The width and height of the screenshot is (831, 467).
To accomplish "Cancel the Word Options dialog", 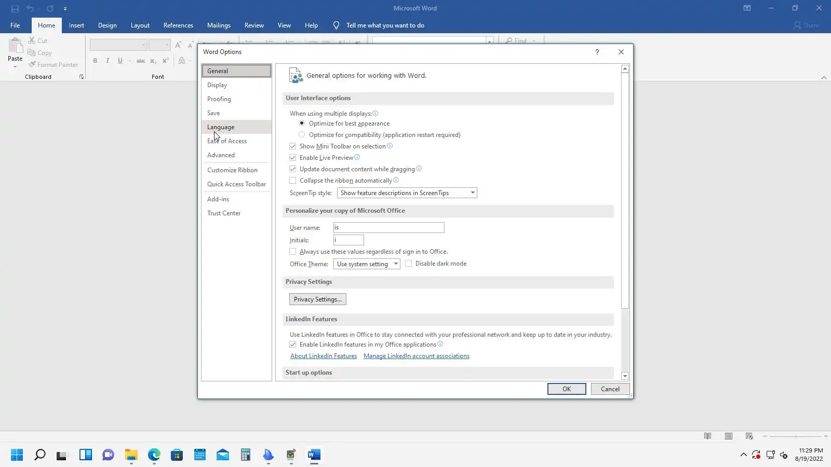I will pos(610,389).
